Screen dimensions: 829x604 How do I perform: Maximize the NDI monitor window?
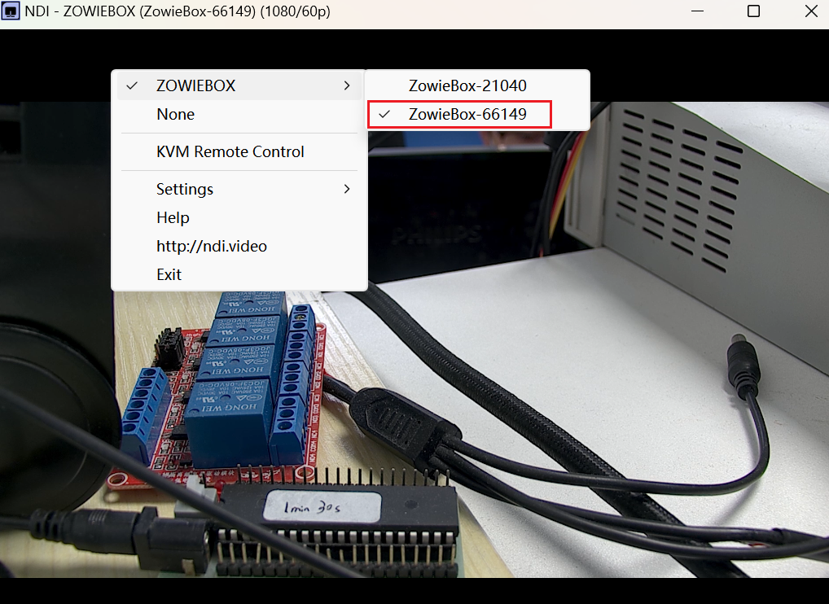tap(753, 11)
